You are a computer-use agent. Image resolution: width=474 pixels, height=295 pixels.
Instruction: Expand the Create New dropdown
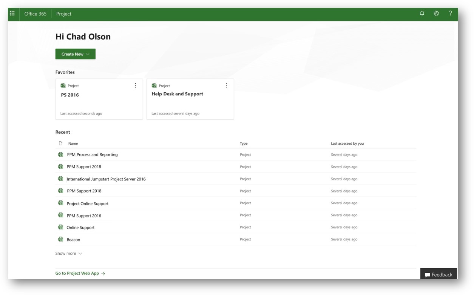click(x=76, y=54)
